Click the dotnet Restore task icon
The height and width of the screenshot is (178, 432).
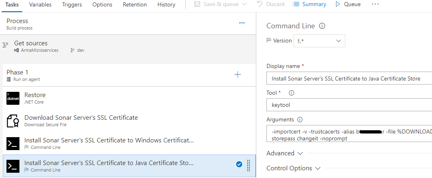[13, 98]
